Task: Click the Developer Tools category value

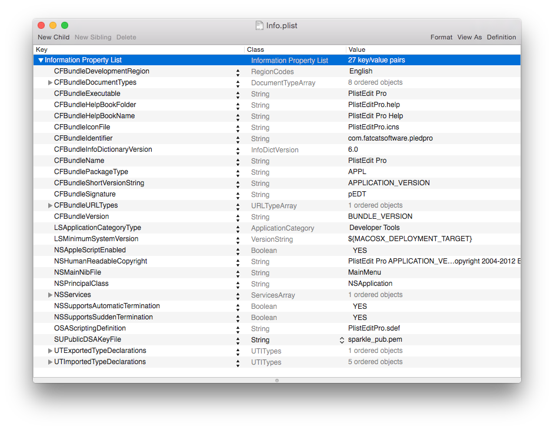Action: tap(375, 228)
